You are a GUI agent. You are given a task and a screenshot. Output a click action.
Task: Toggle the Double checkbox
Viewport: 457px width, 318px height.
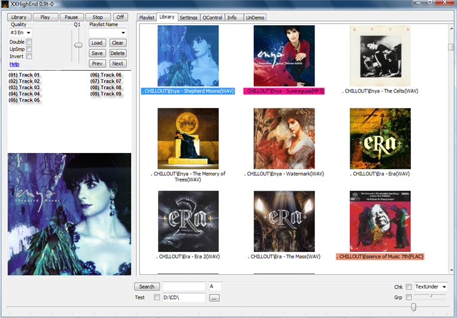coord(29,42)
